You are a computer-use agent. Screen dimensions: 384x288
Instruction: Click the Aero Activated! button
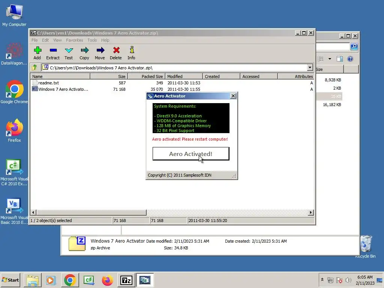point(191,154)
